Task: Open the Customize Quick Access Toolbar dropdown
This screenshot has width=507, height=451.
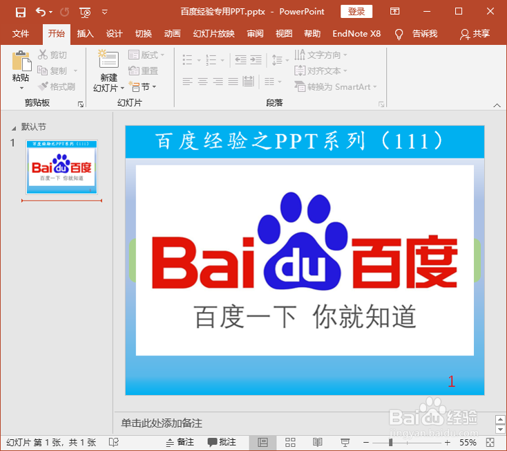Action: click(104, 12)
